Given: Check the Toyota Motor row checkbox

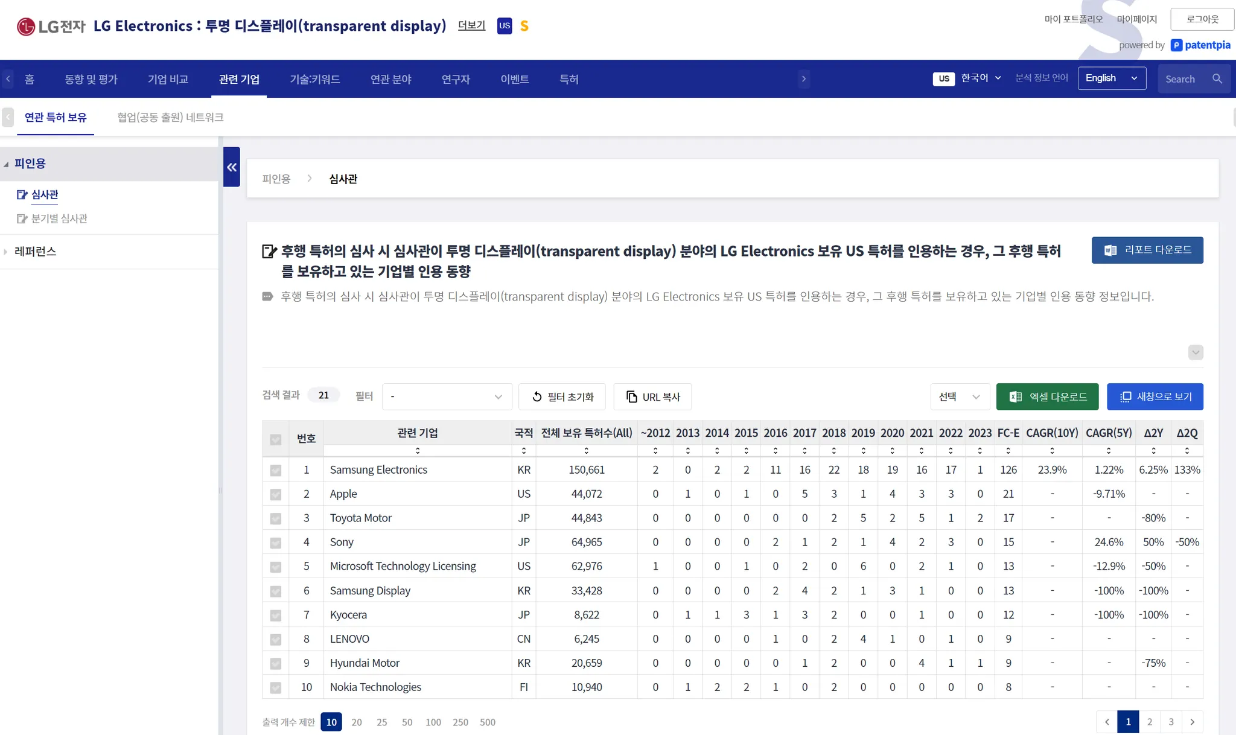Looking at the screenshot, I should click(276, 518).
